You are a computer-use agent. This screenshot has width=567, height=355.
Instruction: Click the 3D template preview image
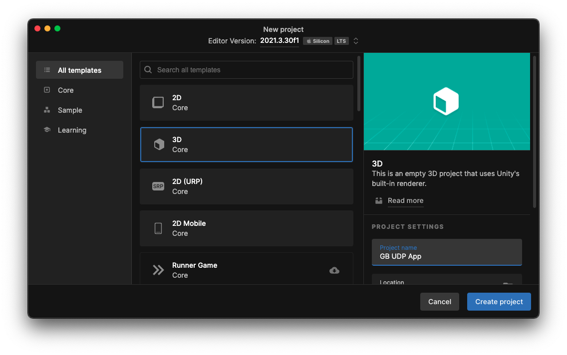[447, 102]
